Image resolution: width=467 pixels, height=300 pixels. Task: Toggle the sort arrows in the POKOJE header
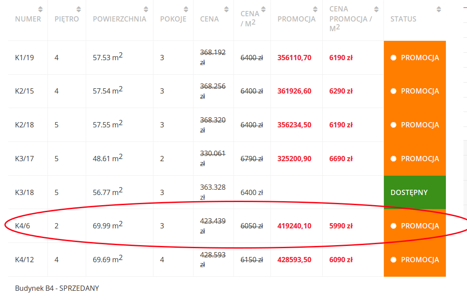tap(186, 9)
